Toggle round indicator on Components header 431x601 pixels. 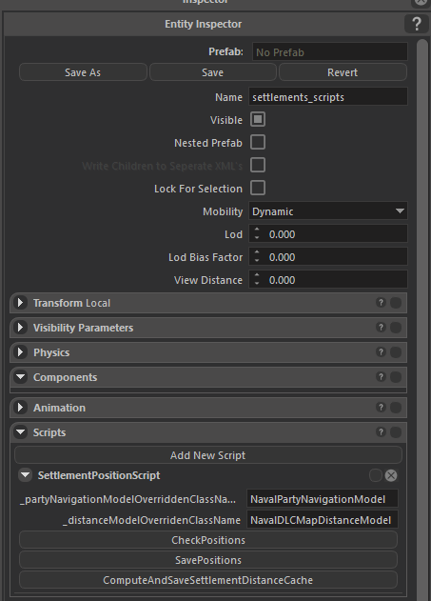click(396, 377)
